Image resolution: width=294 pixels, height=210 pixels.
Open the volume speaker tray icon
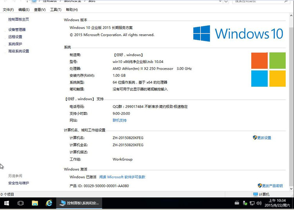259,203
